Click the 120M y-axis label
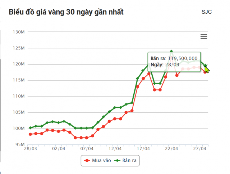The image size is (230, 174). 19,64
